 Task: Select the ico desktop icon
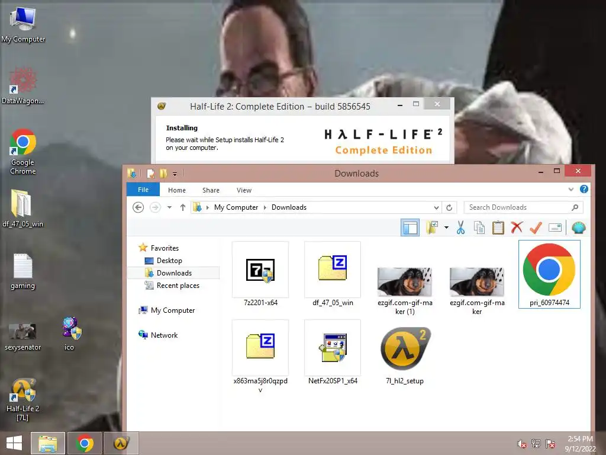[71, 334]
